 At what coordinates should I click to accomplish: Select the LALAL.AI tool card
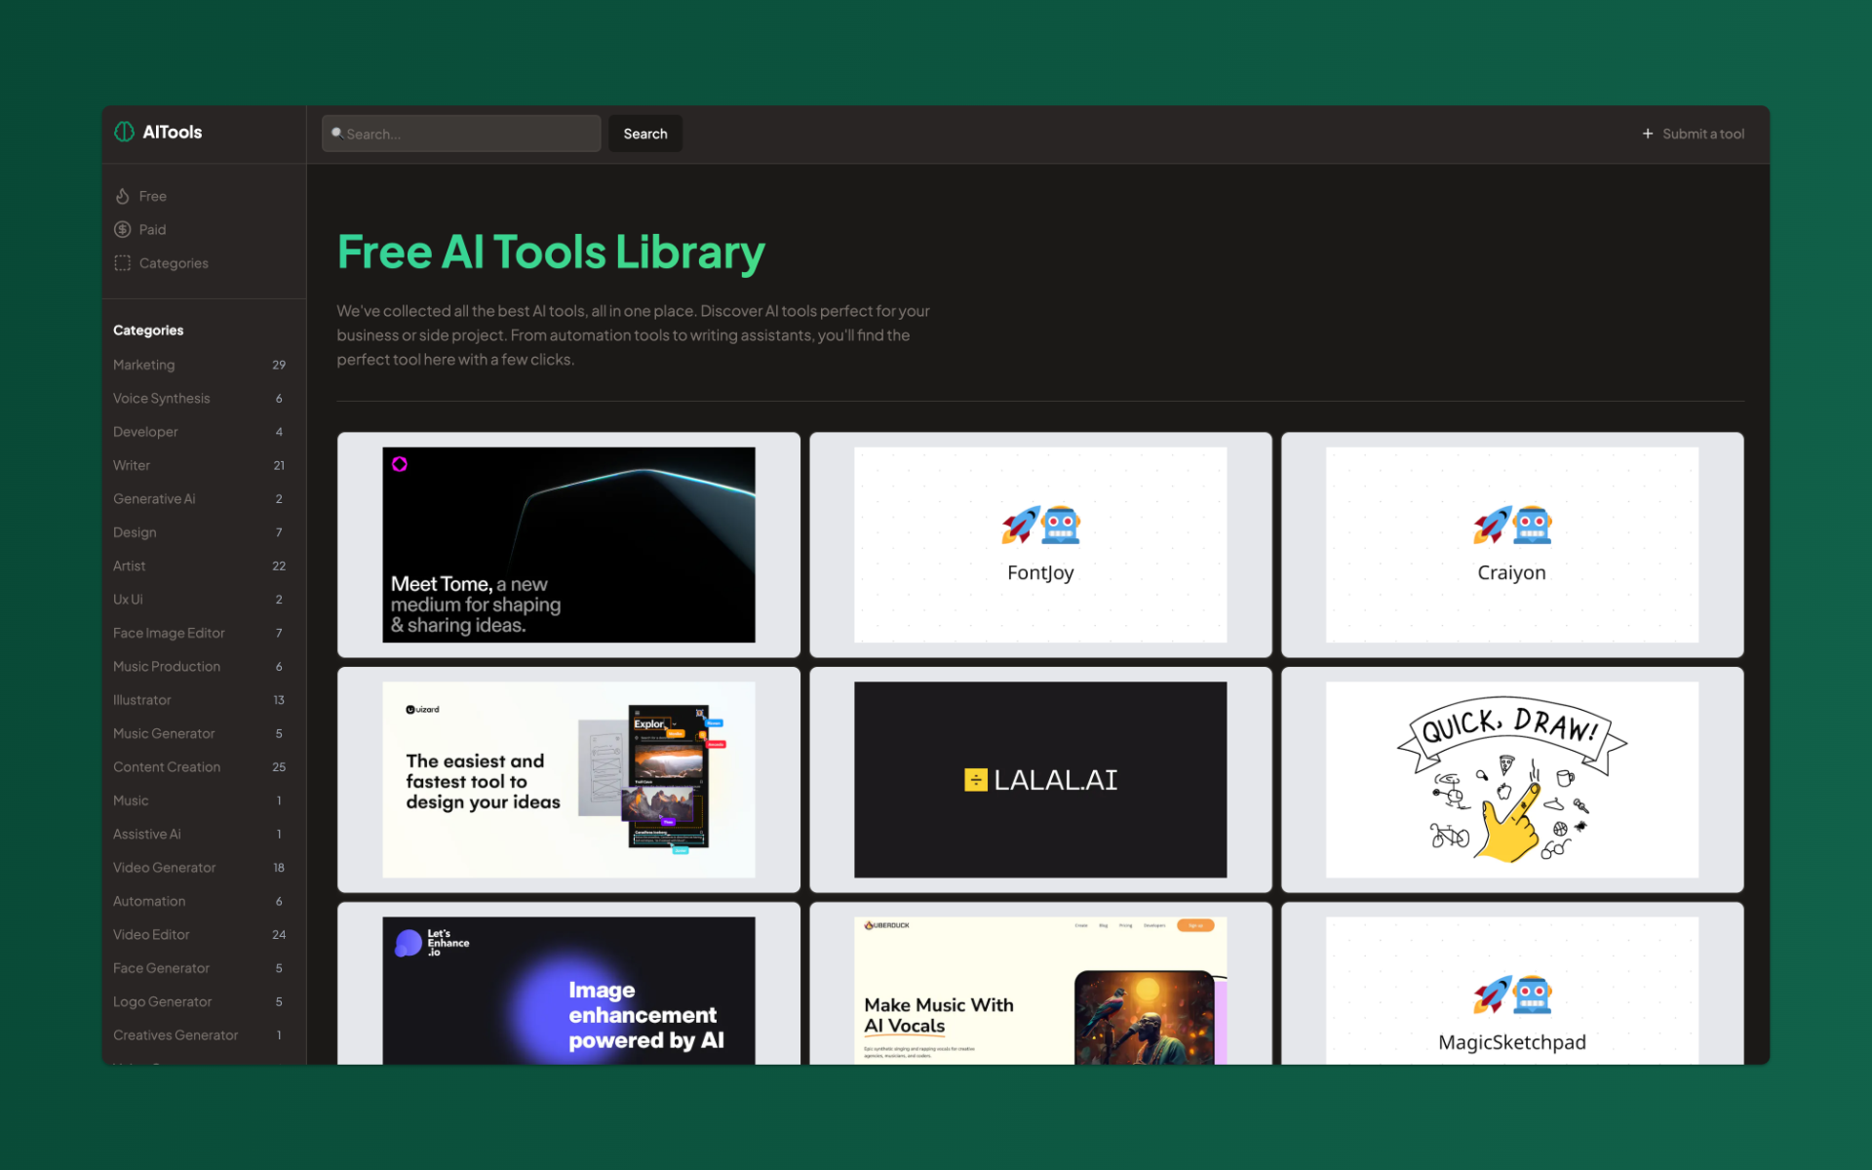[x=1039, y=780]
